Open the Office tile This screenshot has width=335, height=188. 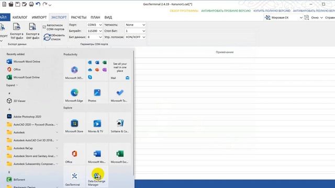click(74, 154)
